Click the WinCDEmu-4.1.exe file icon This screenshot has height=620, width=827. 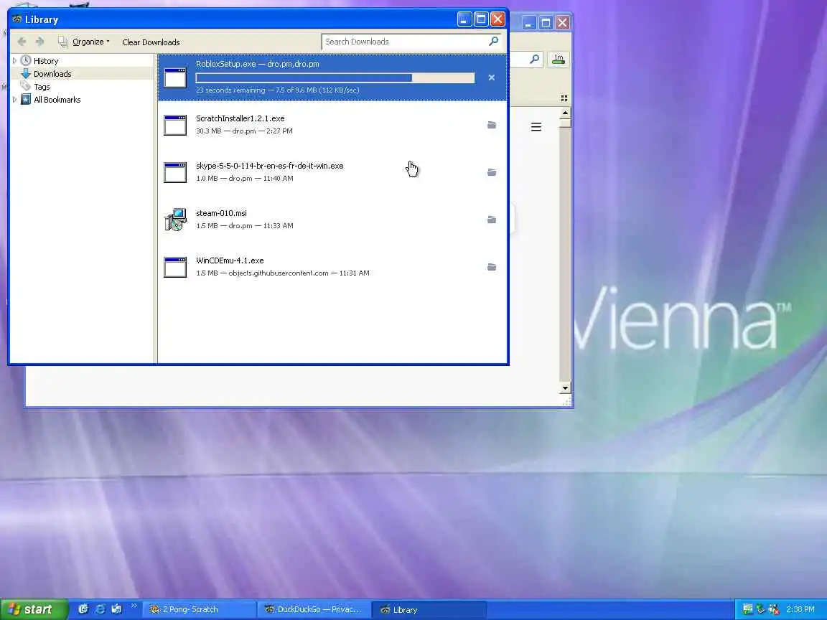click(175, 267)
